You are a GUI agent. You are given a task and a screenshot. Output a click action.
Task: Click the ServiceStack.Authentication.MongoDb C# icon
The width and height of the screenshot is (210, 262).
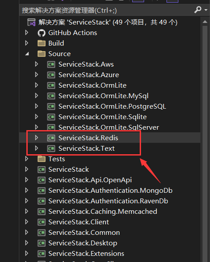41,191
